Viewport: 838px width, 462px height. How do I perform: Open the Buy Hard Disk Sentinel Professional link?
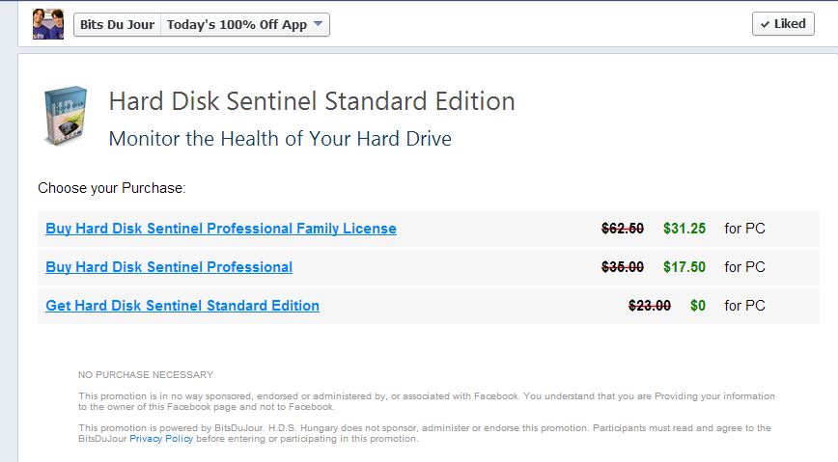pyautogui.click(x=169, y=267)
